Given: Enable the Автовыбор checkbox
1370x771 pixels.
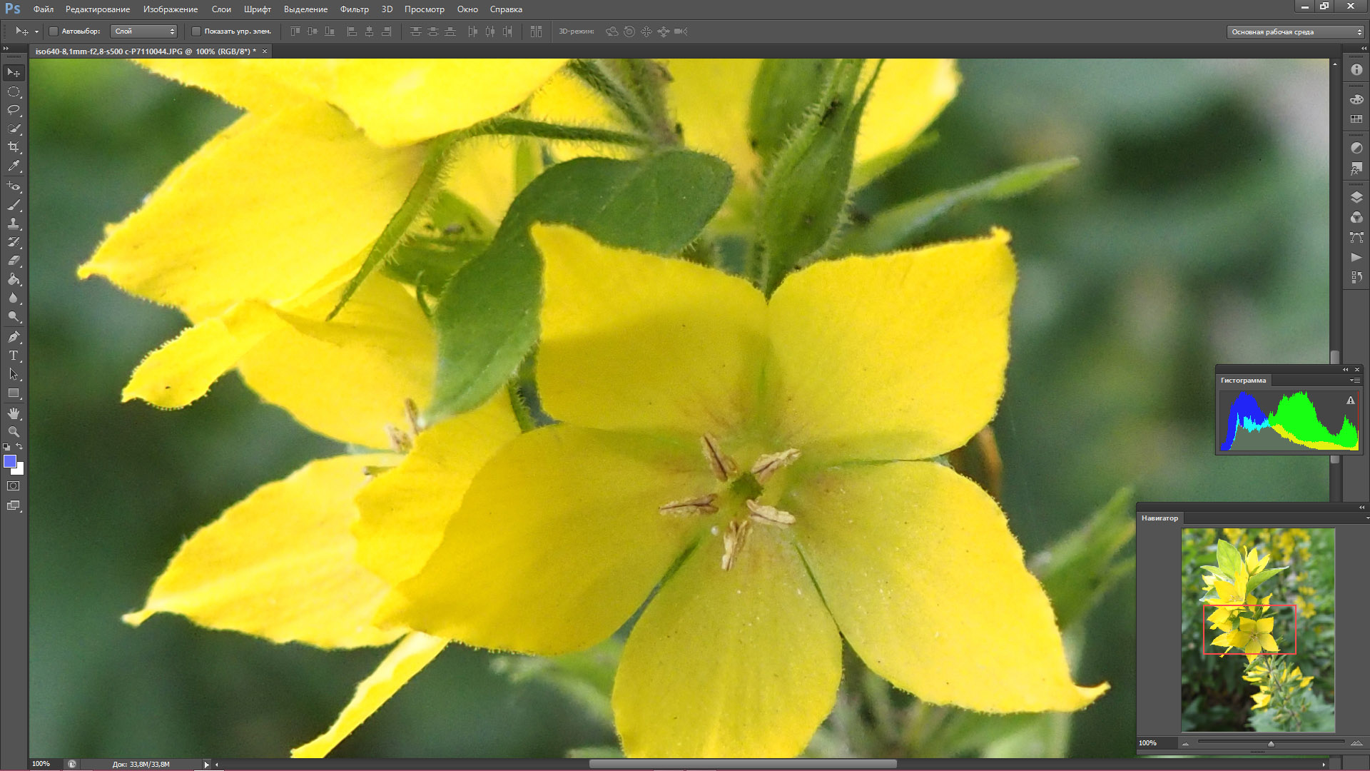Looking at the screenshot, I should (54, 31).
